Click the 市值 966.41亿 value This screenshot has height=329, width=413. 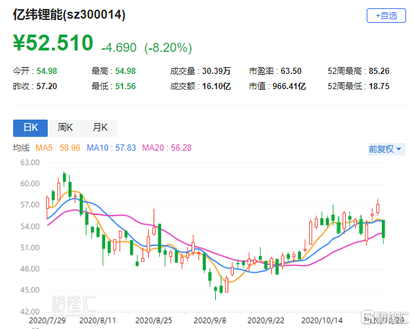tap(289, 86)
